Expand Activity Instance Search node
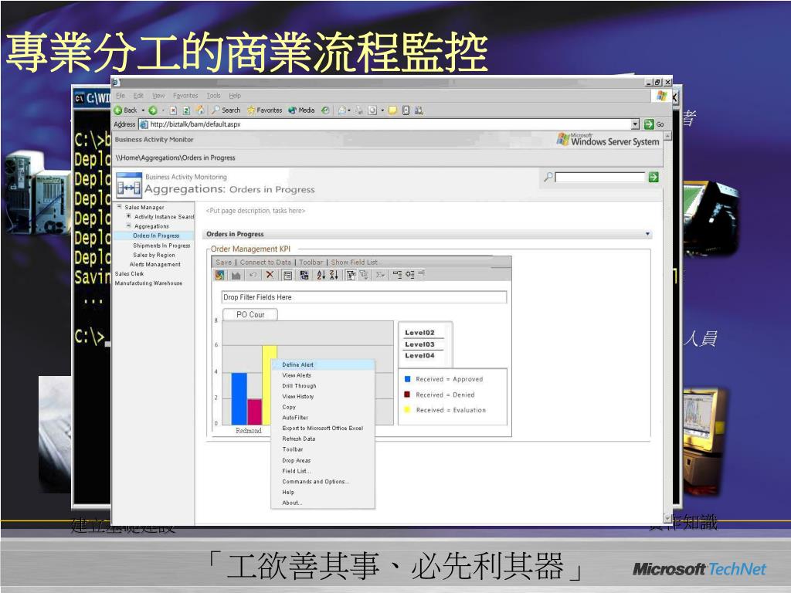Viewport: 791px width, 593px height. 129,216
